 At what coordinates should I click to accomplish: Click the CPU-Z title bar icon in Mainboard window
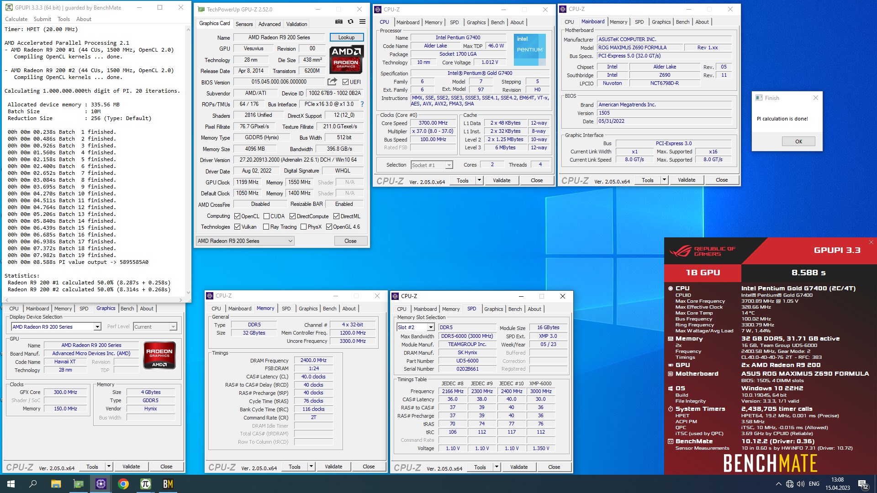click(x=563, y=9)
